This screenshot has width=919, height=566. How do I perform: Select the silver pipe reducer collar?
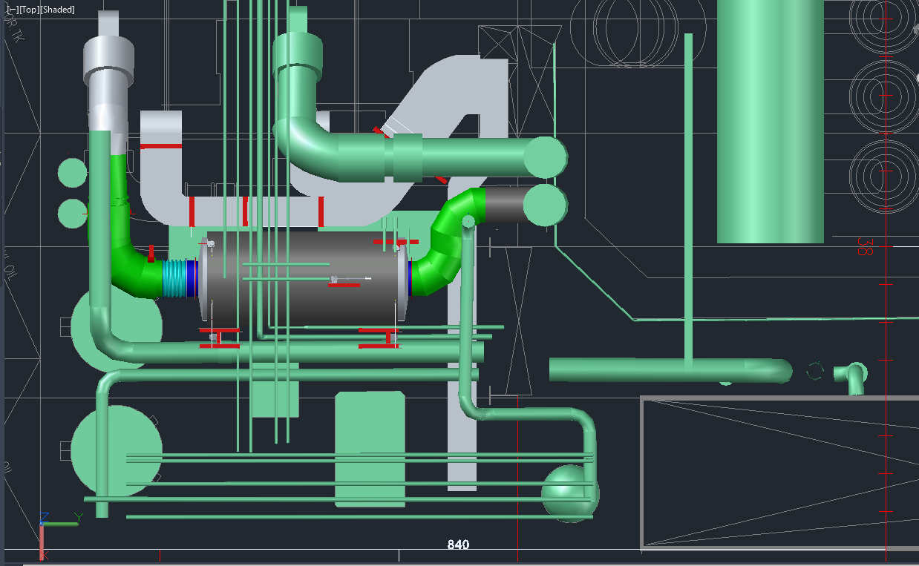[x=108, y=70]
